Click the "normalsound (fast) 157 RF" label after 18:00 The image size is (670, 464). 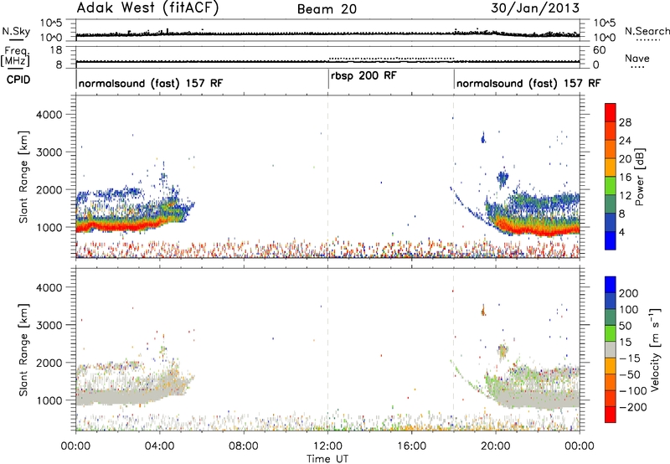(x=528, y=83)
